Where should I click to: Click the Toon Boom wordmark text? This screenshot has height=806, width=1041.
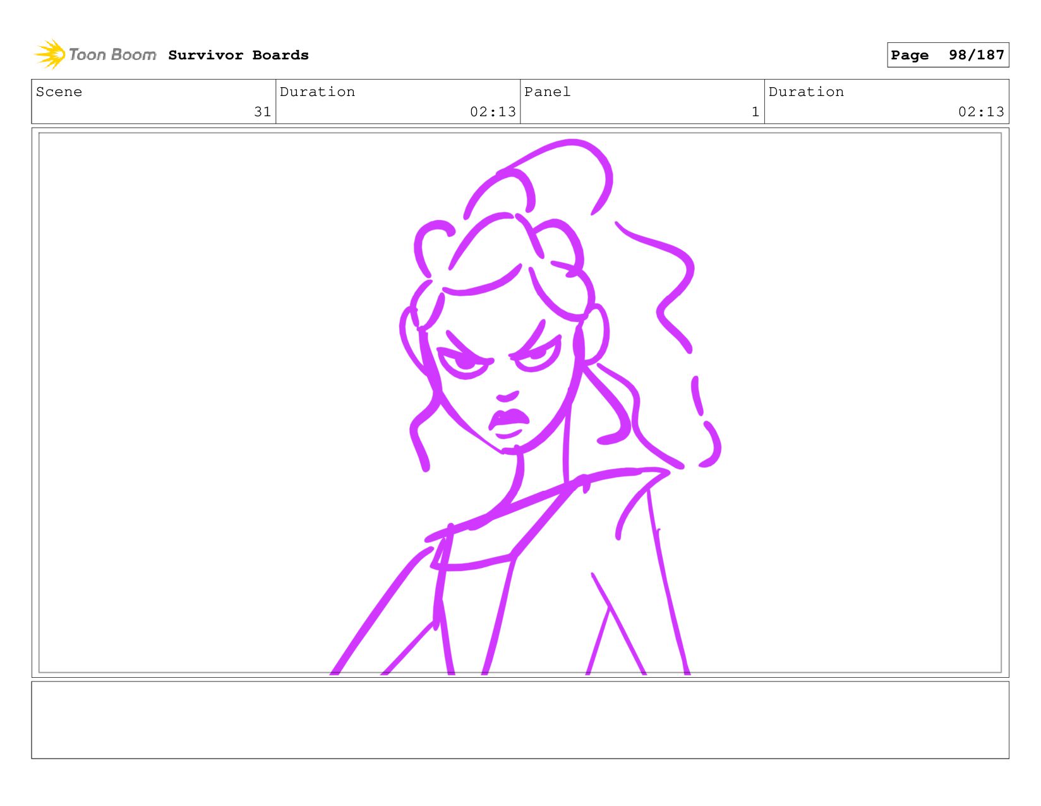click(112, 55)
